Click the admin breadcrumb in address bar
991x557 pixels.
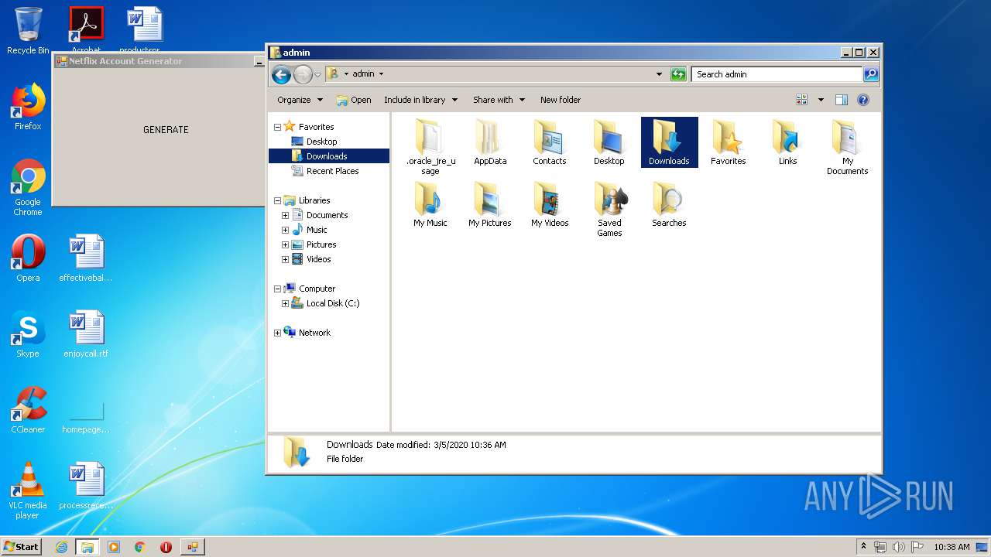click(363, 74)
